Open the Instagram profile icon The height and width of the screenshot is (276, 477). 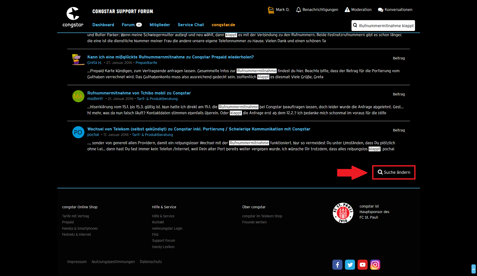pos(375,265)
